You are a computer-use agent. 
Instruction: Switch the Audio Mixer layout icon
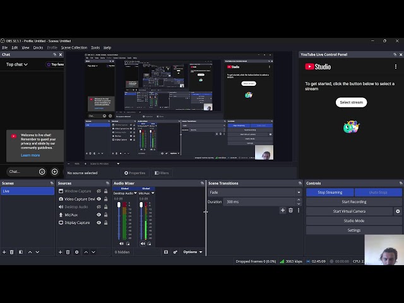click(x=166, y=252)
